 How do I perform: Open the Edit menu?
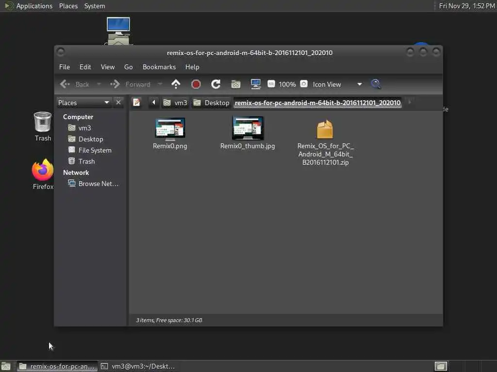click(85, 67)
